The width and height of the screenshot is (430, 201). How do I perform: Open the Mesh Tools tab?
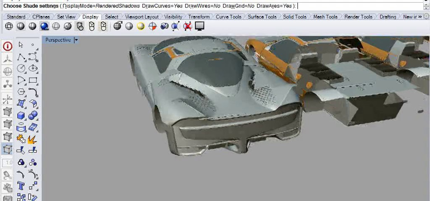coord(325,17)
